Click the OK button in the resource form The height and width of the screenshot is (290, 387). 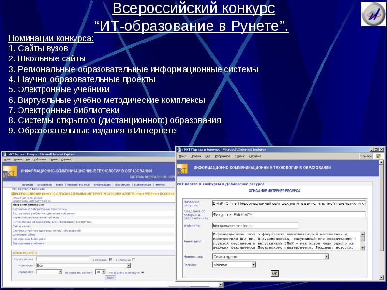[274, 273]
